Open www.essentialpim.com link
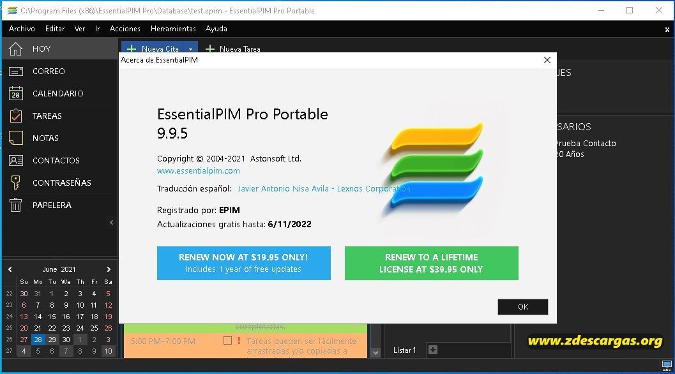675x374 pixels. (x=199, y=171)
